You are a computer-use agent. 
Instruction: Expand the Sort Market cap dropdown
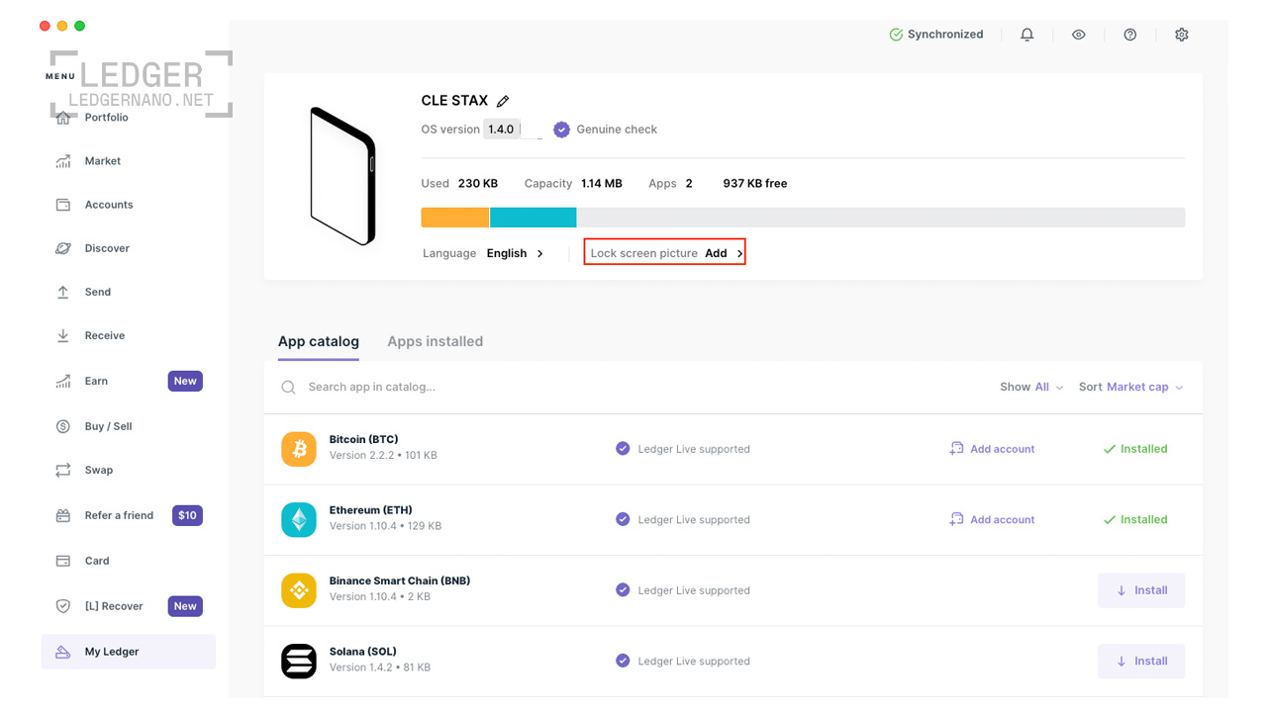1131,388
